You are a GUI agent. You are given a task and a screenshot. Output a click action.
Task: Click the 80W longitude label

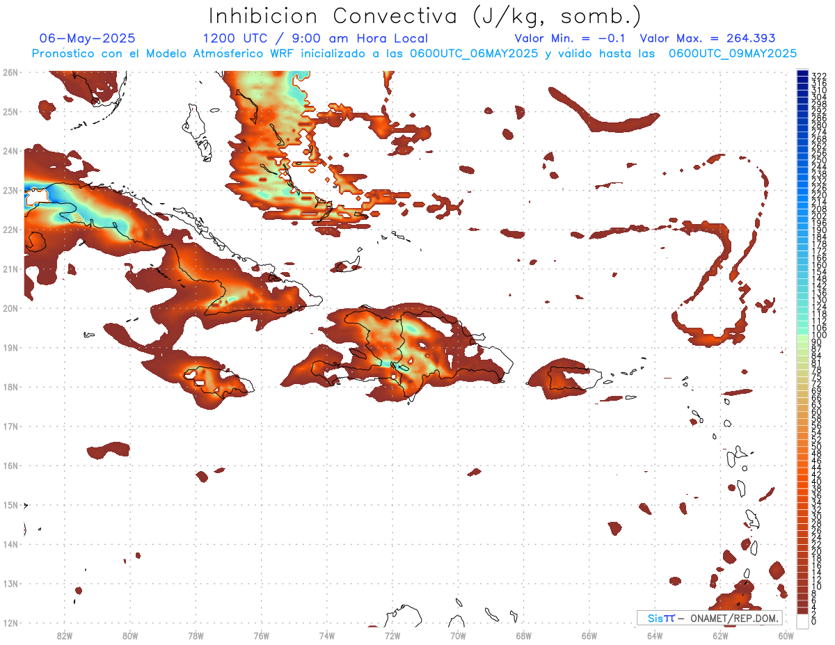pos(130,635)
